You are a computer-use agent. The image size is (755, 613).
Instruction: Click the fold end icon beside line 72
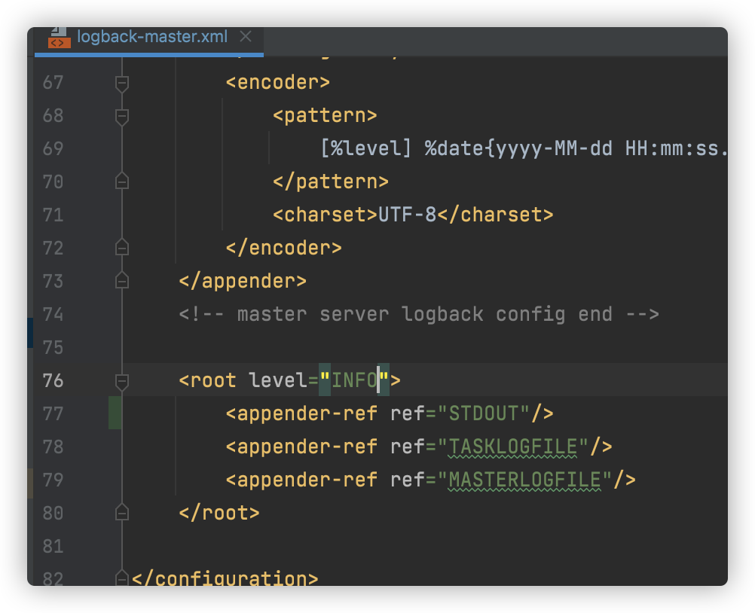121,247
